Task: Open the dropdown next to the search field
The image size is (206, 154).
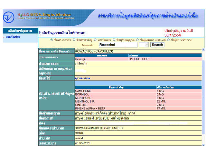Action: point(144,45)
